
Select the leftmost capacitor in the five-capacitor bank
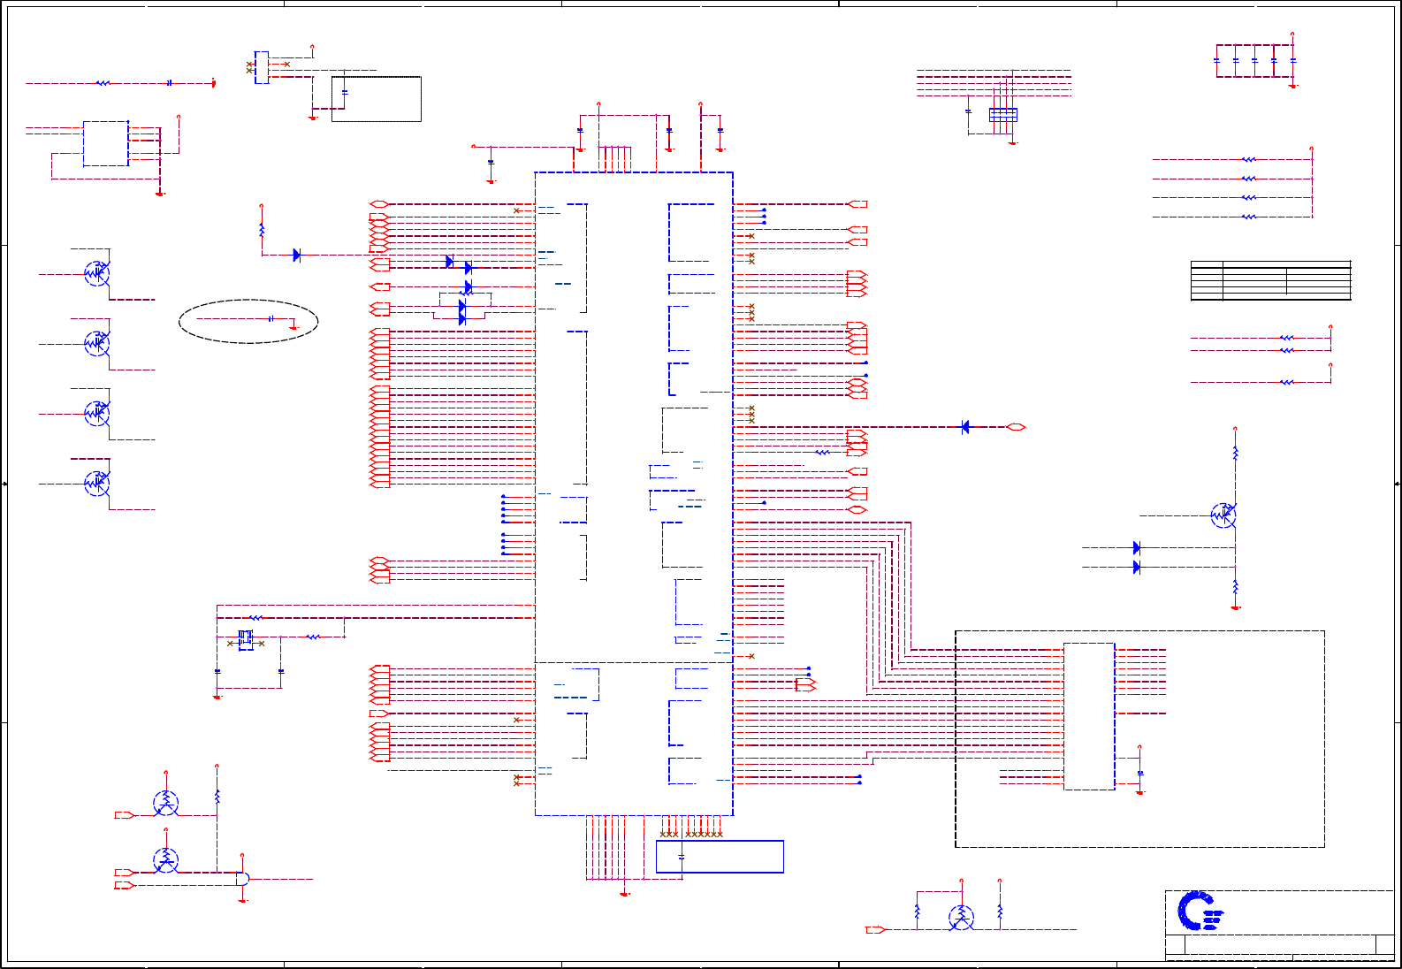coord(1216,60)
